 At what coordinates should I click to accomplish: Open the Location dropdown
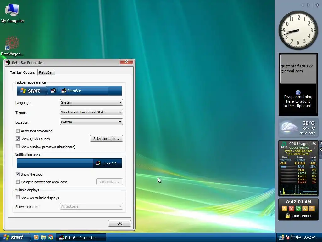pos(92,122)
